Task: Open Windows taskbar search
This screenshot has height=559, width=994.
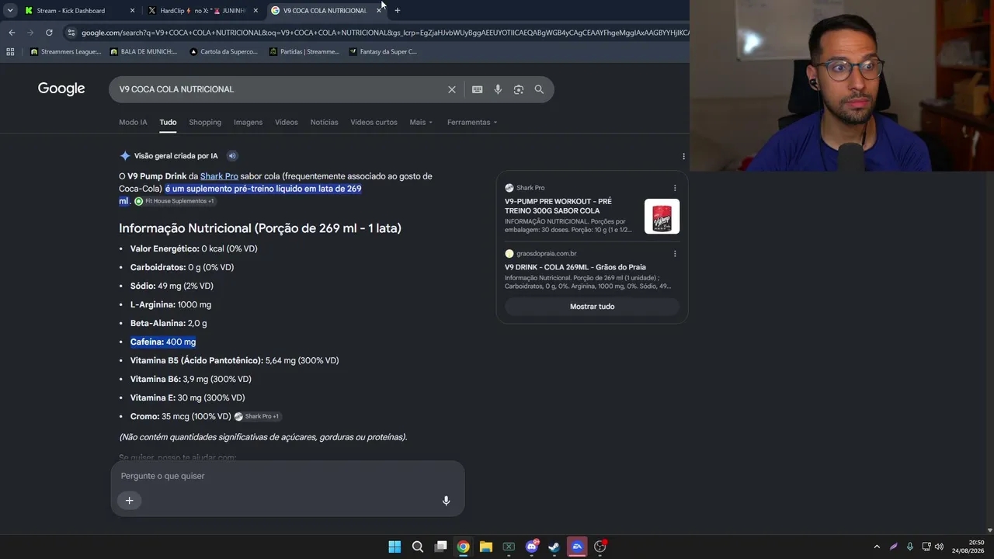Action: pos(418,547)
